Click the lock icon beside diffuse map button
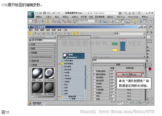The image size is (162, 116). pos(143,73)
